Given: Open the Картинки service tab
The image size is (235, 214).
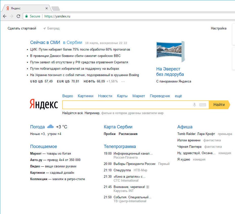Looking at the screenshot, I should coord(85,96).
